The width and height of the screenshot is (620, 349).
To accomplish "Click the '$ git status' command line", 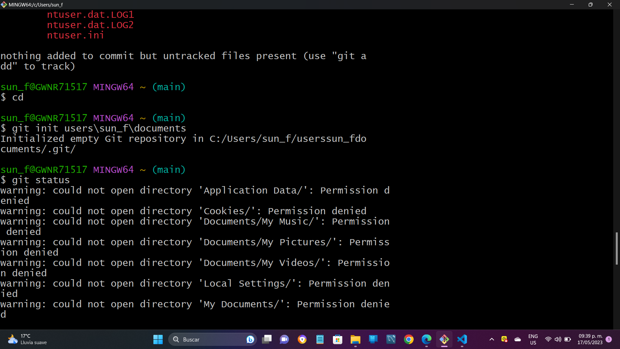I will [35, 180].
